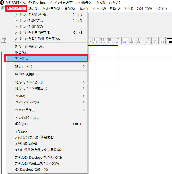The width and height of the screenshot is (172, 174).
Task: Open the 診断(D) menu
Action: 115,8
